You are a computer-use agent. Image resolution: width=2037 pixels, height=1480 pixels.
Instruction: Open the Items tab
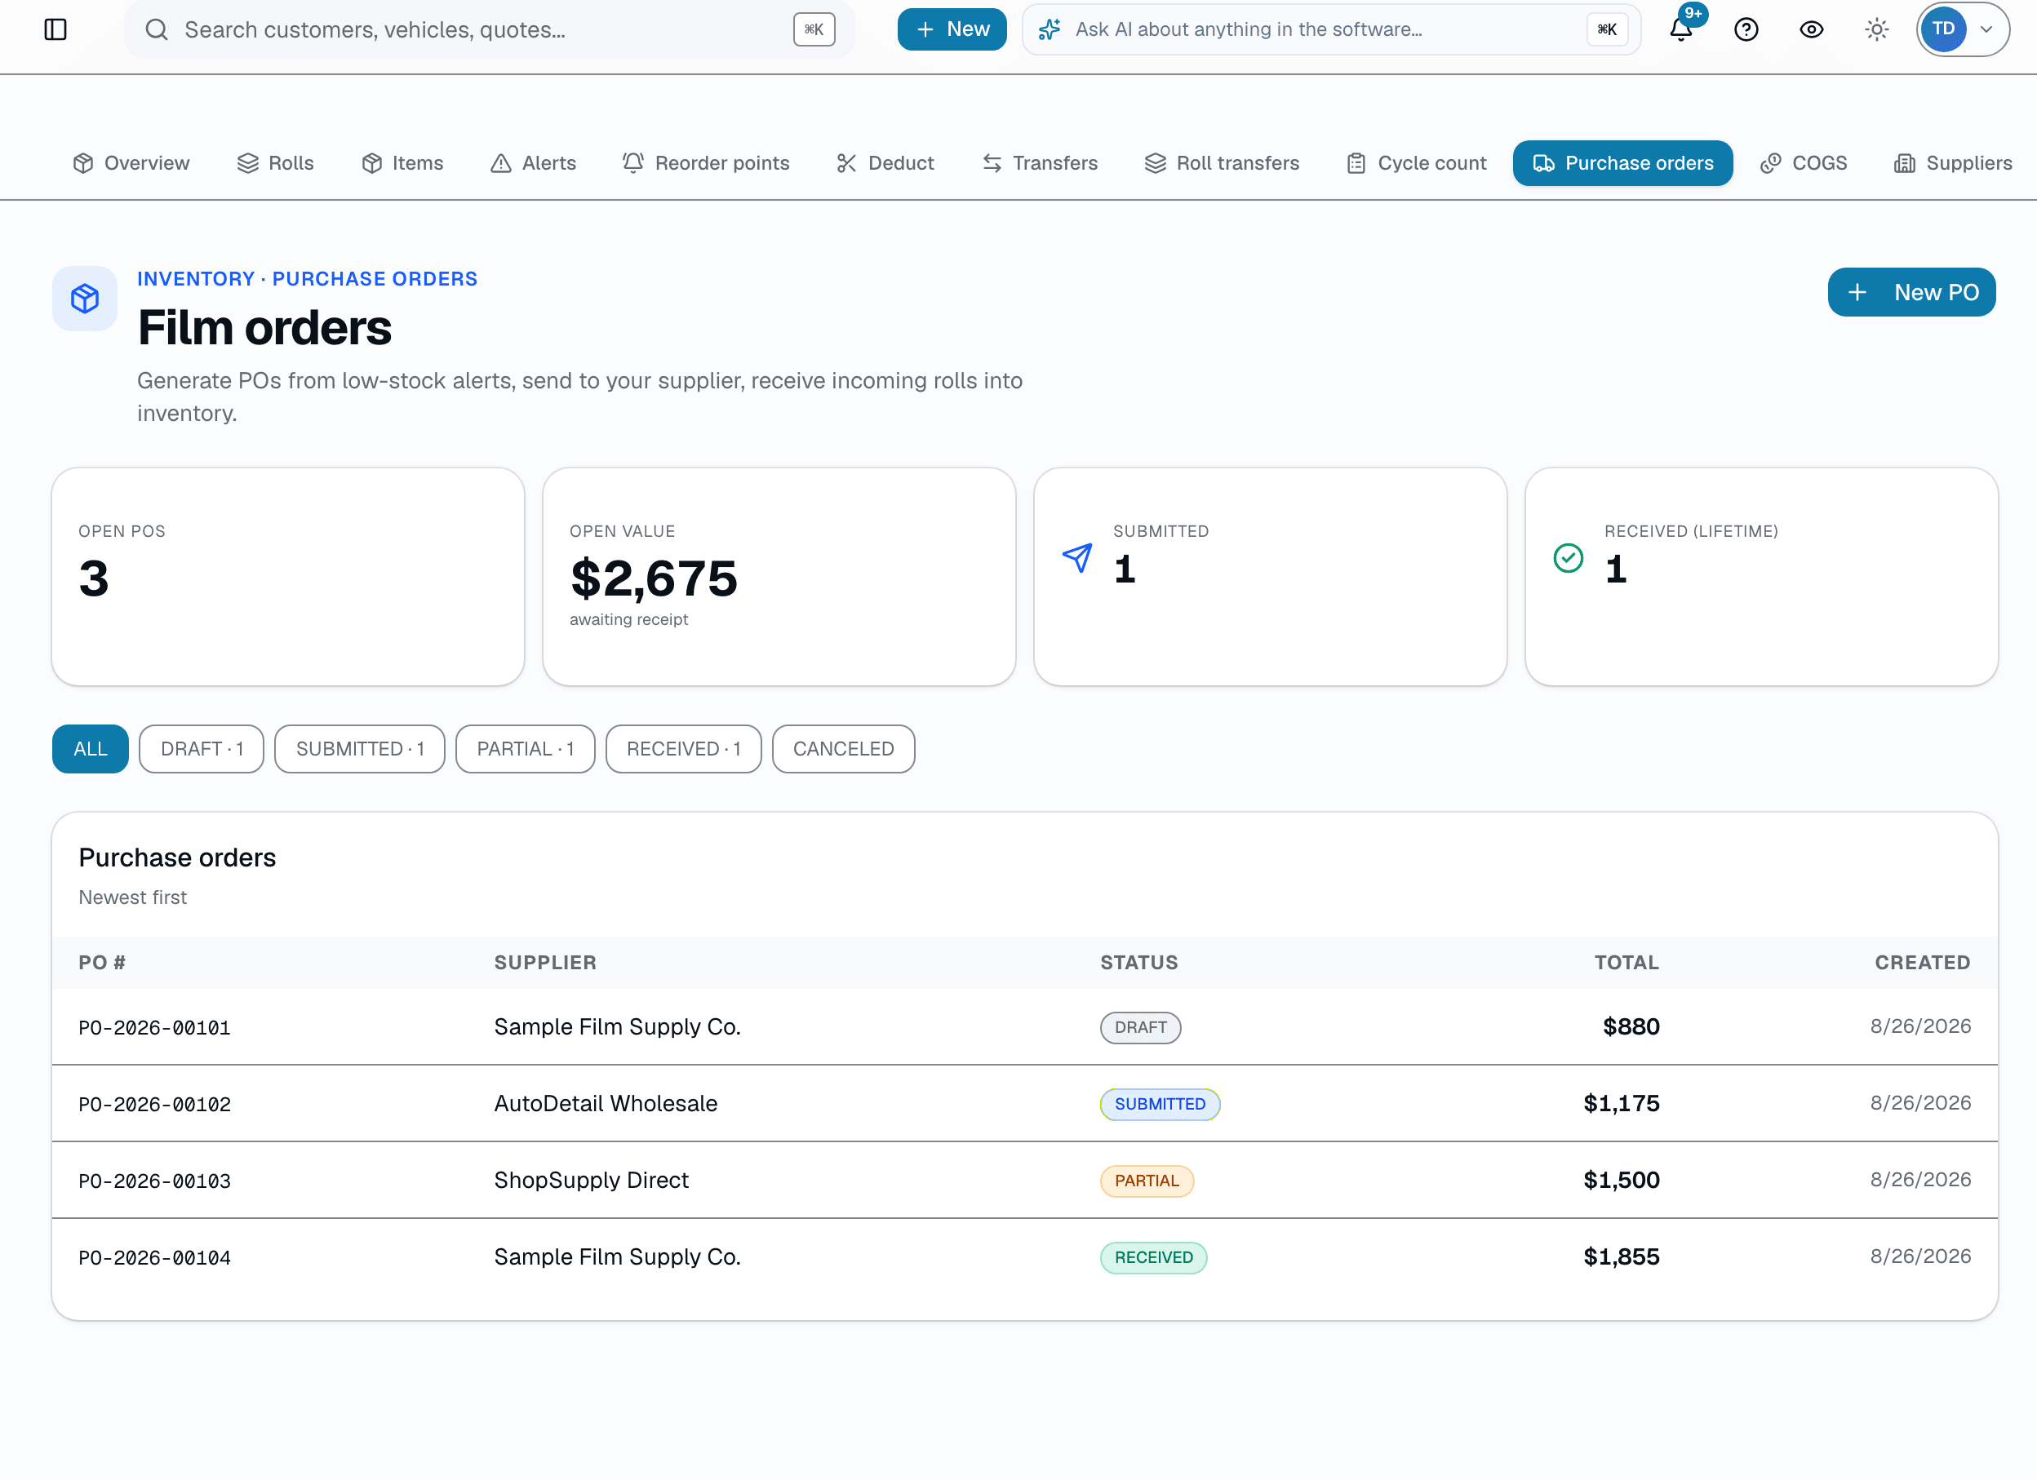[x=402, y=163]
